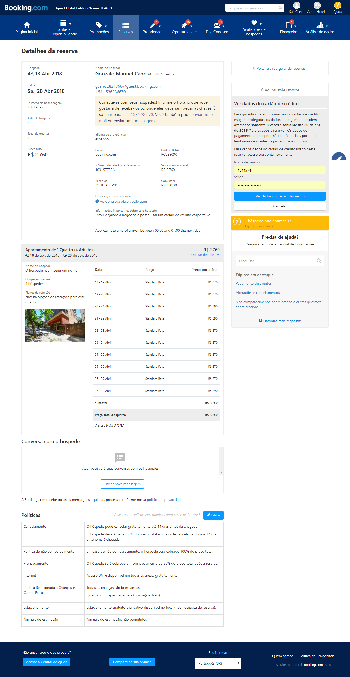Click the help center search magnifier icon
This screenshot has width=350, height=677.
coord(319,261)
